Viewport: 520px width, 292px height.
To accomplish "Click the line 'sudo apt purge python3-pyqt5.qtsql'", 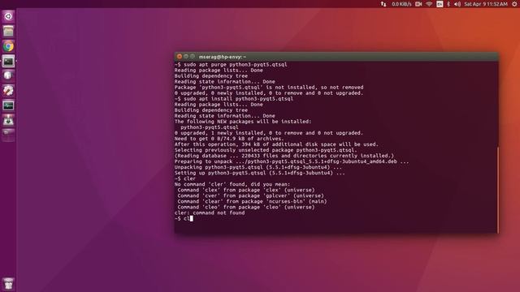I will pos(231,65).
